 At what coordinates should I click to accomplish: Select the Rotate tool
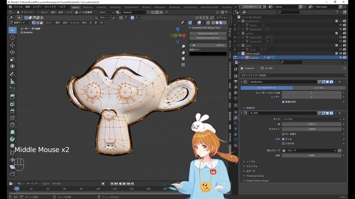pyautogui.click(x=12, y=52)
